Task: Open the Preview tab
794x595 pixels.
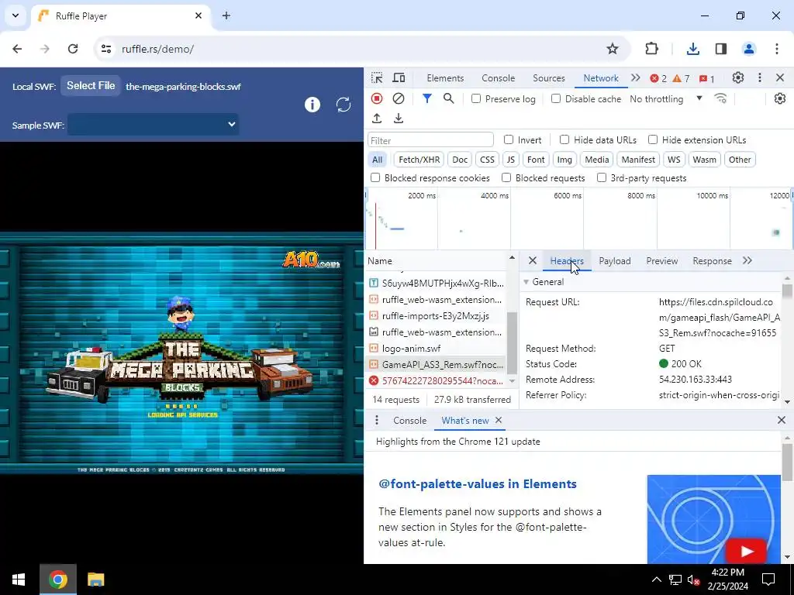Action: (x=662, y=261)
